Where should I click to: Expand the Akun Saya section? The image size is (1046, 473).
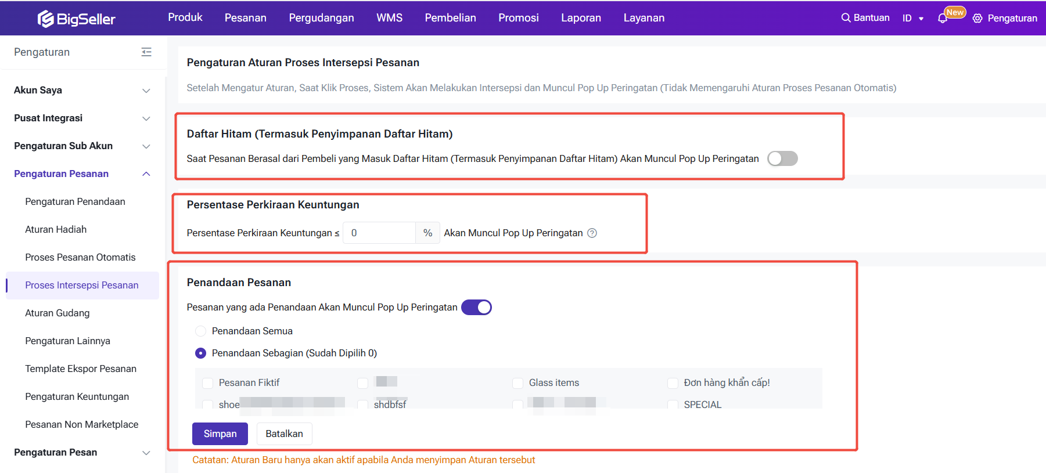[x=146, y=91]
